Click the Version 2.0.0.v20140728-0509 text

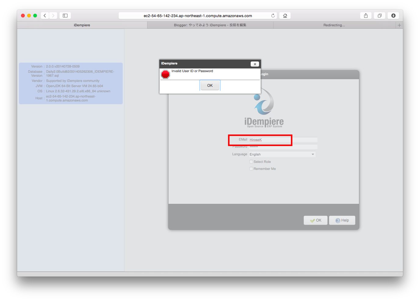63,66
